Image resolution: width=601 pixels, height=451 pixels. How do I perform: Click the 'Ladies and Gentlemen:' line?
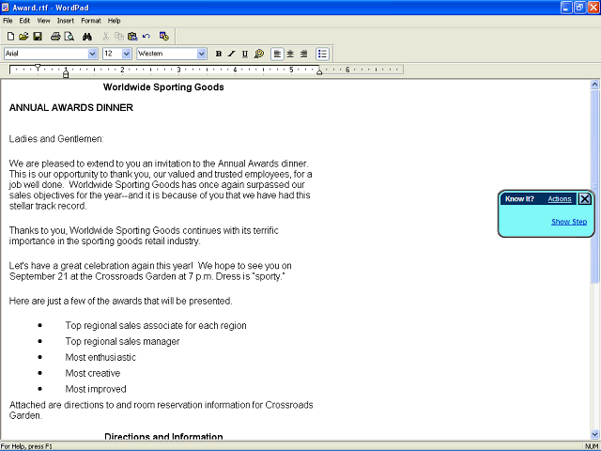[x=56, y=139]
